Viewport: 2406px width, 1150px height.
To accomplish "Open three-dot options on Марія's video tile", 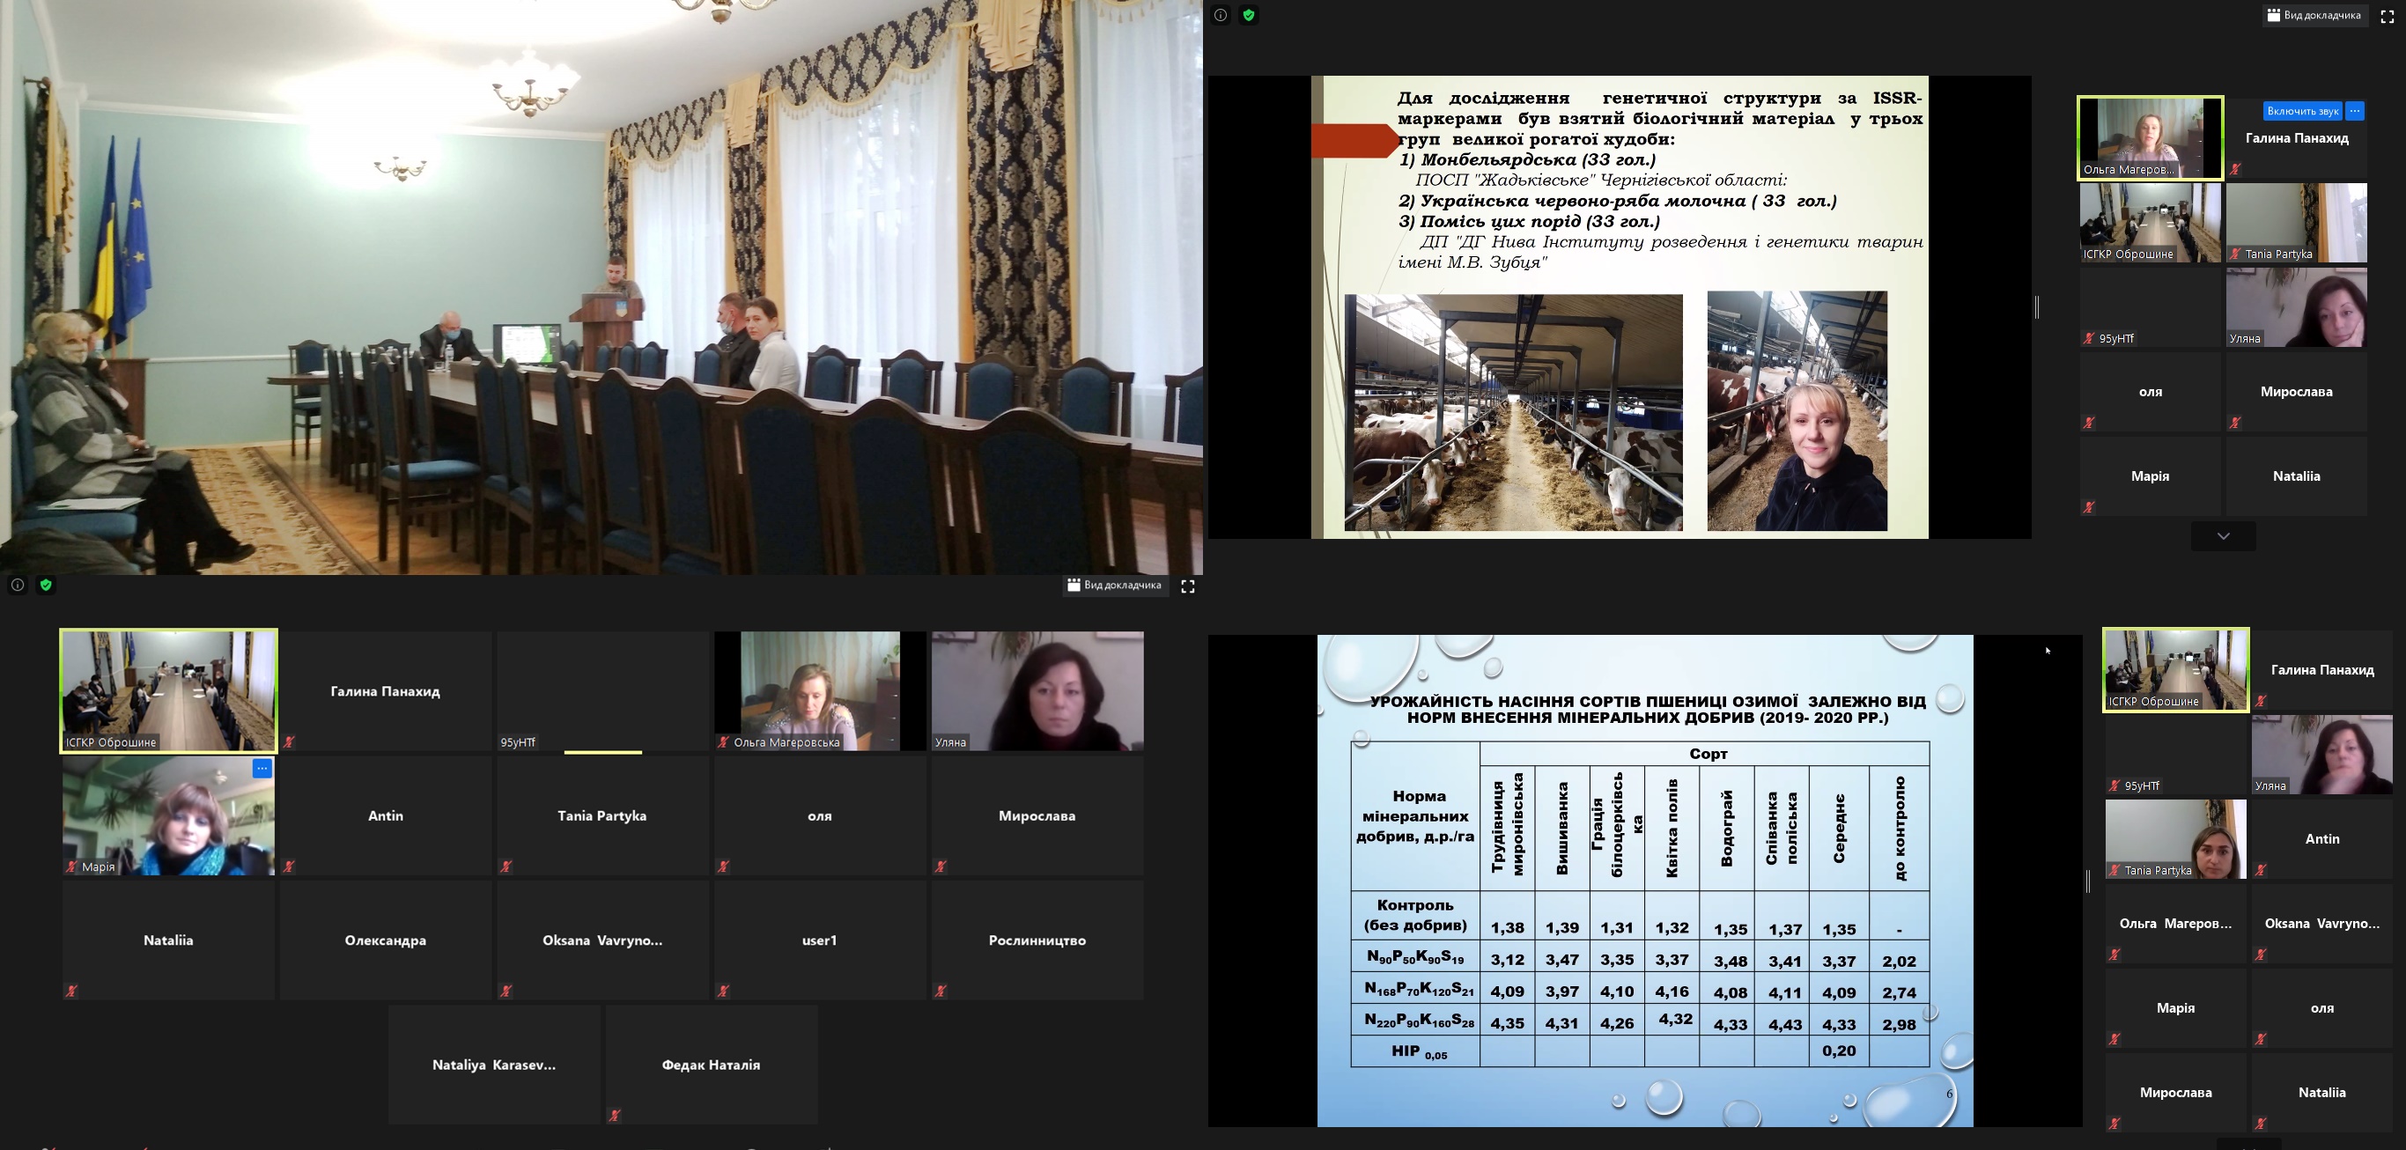I will coord(262,768).
